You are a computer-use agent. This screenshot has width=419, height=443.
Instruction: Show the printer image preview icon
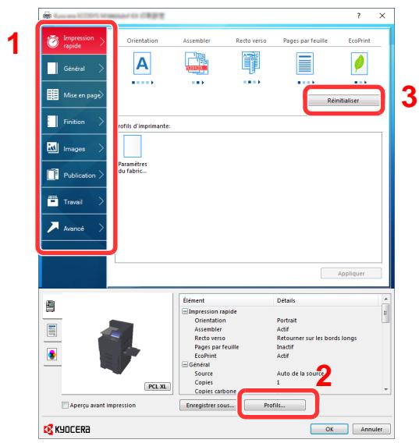coord(50,306)
